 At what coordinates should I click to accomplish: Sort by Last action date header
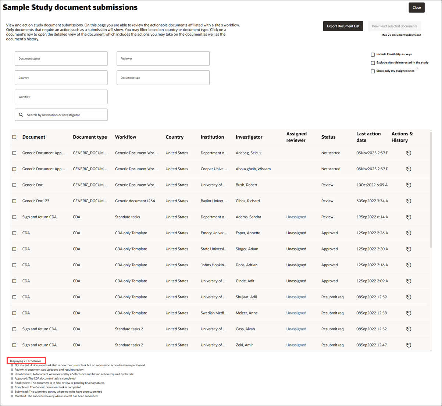(368, 137)
